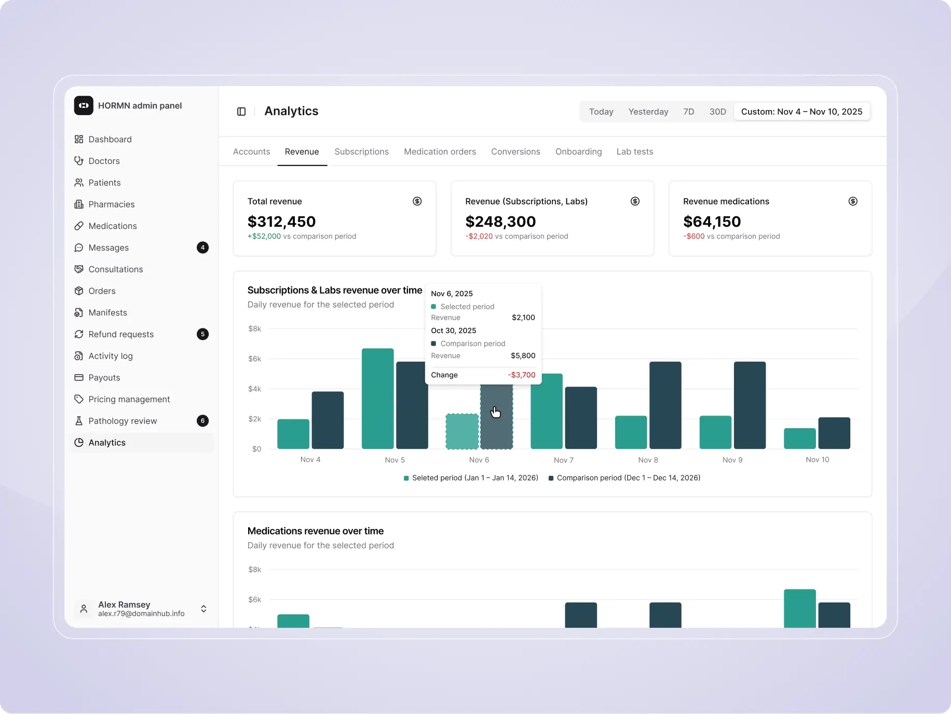Open the custom date range picker
The width and height of the screenshot is (951, 714).
pyautogui.click(x=801, y=112)
